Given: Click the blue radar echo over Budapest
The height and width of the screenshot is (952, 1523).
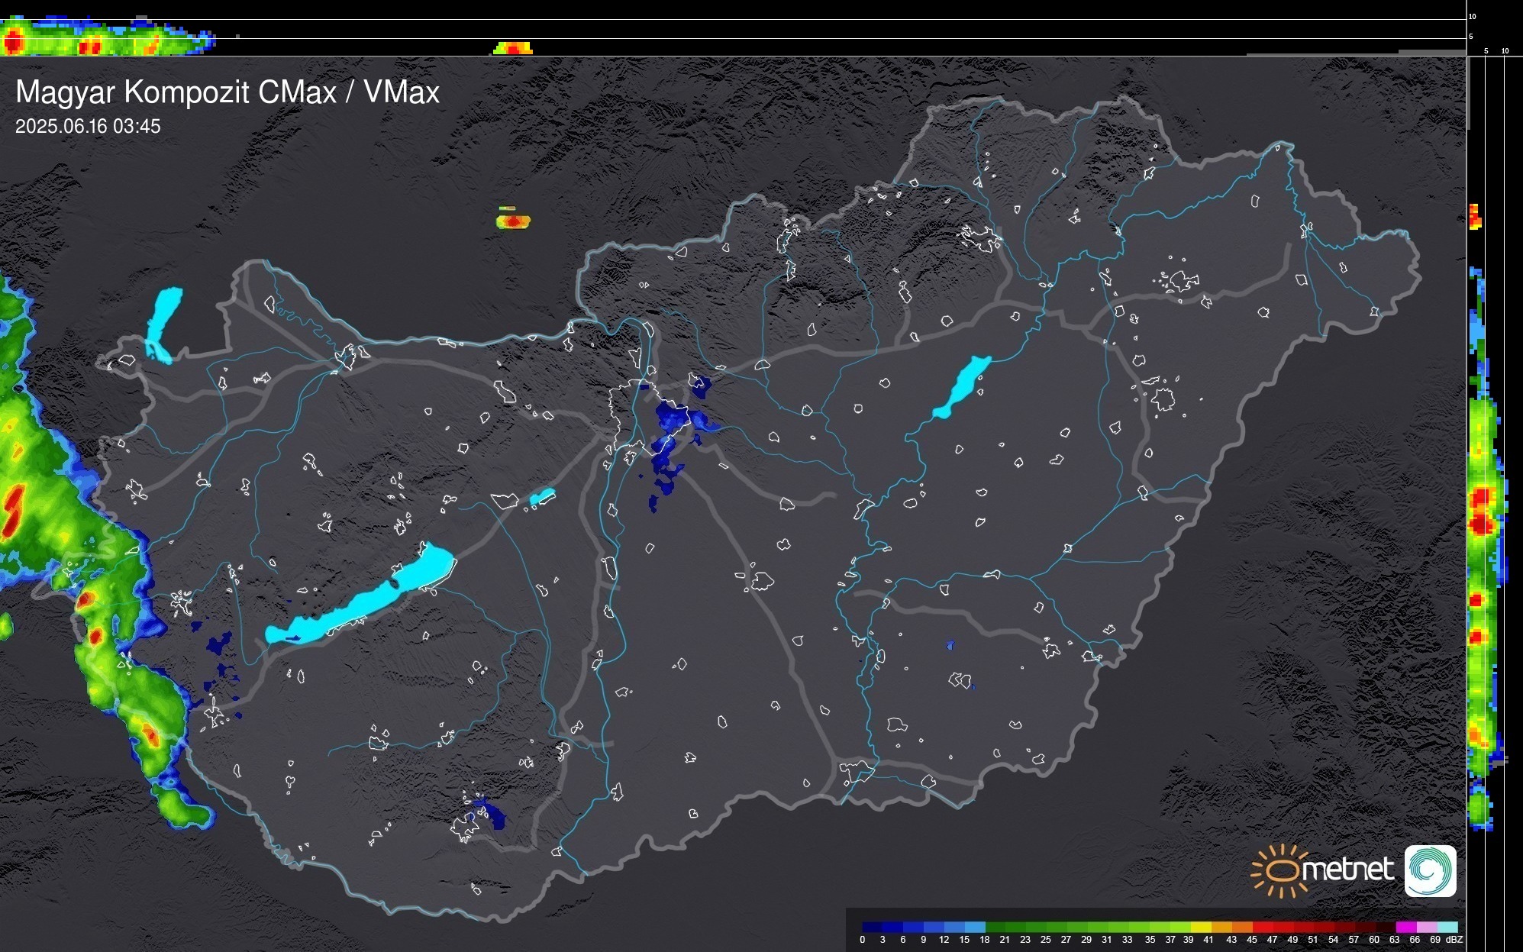Looking at the screenshot, I should click(670, 418).
